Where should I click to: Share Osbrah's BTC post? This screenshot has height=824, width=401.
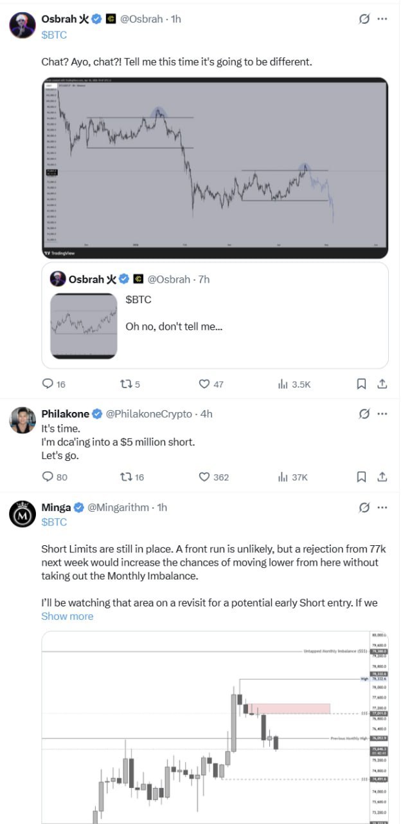click(x=382, y=384)
